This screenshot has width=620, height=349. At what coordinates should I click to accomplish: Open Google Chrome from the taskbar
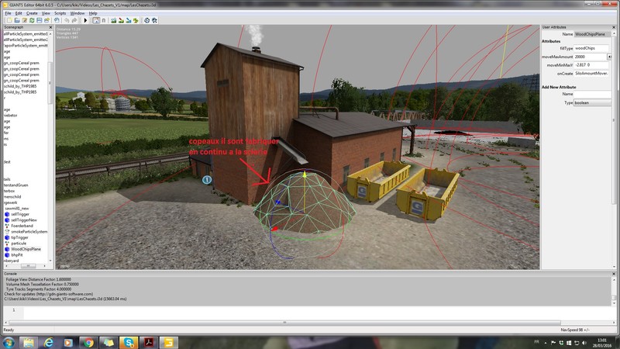pyautogui.click(x=88, y=342)
